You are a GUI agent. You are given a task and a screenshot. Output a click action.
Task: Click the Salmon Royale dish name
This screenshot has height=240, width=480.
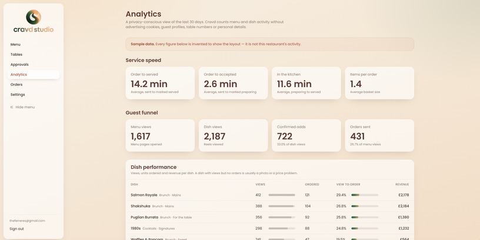click(144, 195)
